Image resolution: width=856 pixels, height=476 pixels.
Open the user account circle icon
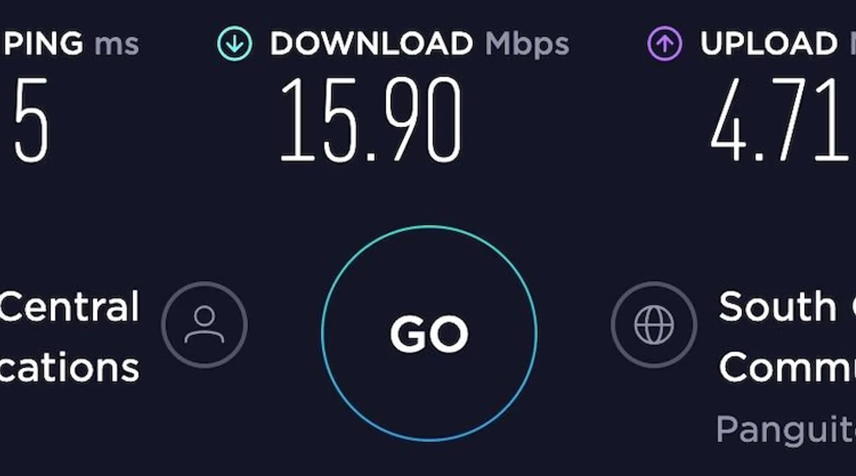(204, 325)
